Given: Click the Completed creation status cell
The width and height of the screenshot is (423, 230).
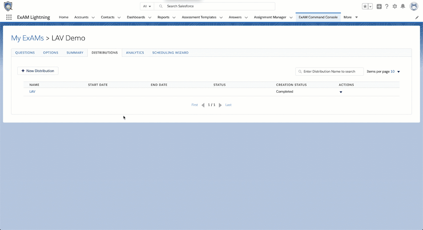Looking at the screenshot, I should point(285,92).
